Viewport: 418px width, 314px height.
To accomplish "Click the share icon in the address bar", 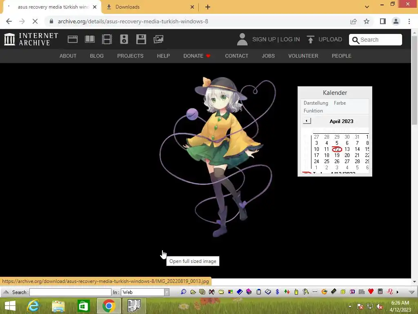I will (x=354, y=21).
